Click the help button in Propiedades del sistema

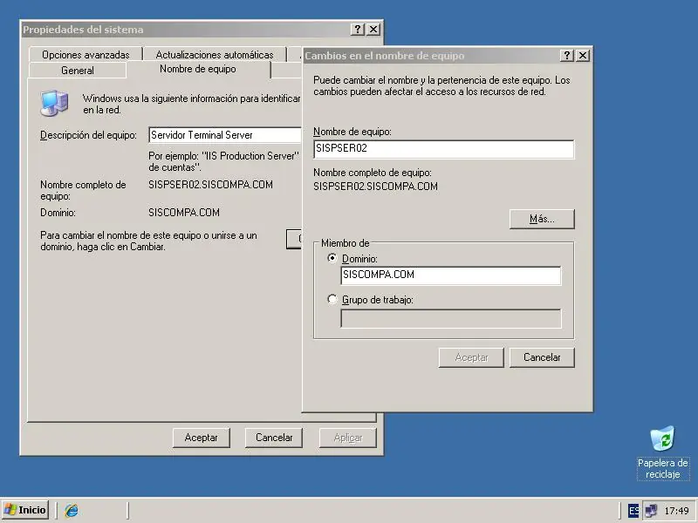click(x=358, y=30)
